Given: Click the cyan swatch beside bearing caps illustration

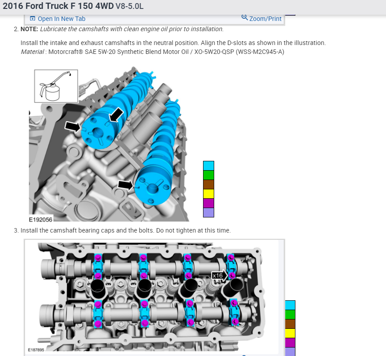Looking at the screenshot, I should tap(290, 305).
